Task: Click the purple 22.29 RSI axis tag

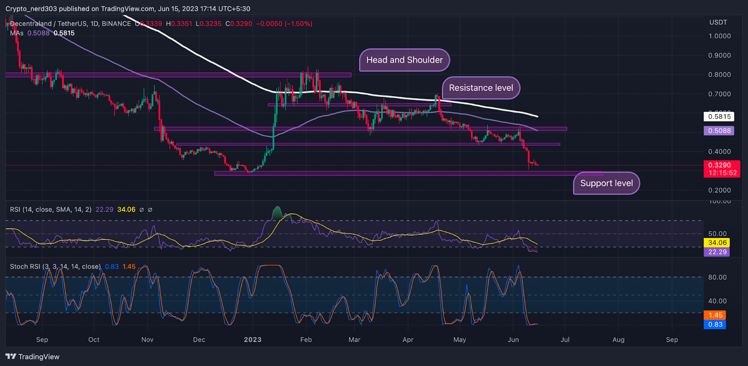Action: tap(717, 252)
